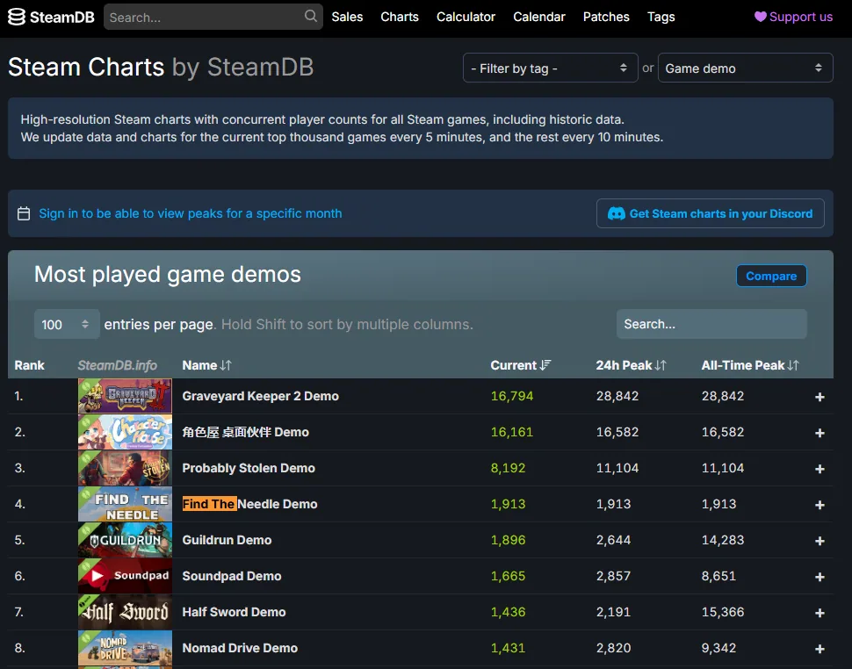Sort by Current column arrow icon
The width and height of the screenshot is (852, 669).
(545, 365)
